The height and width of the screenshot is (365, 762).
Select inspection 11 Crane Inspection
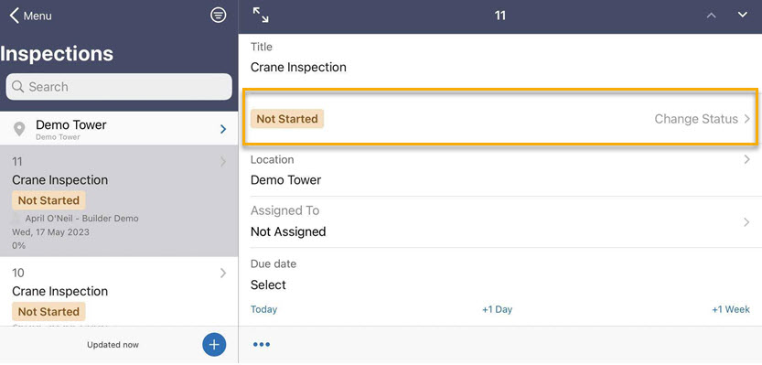119,200
